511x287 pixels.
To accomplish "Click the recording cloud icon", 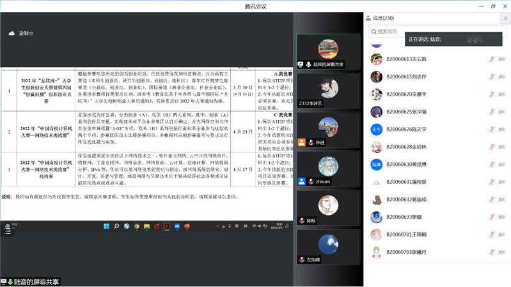I will point(11,33).
